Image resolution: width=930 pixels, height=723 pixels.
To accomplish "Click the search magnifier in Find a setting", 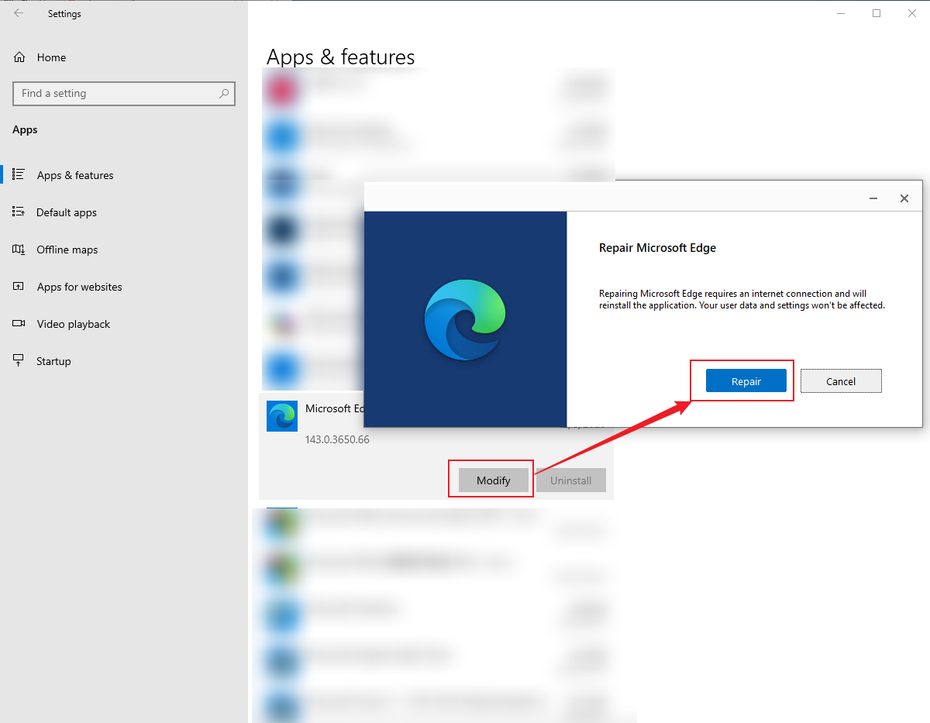I will point(223,93).
